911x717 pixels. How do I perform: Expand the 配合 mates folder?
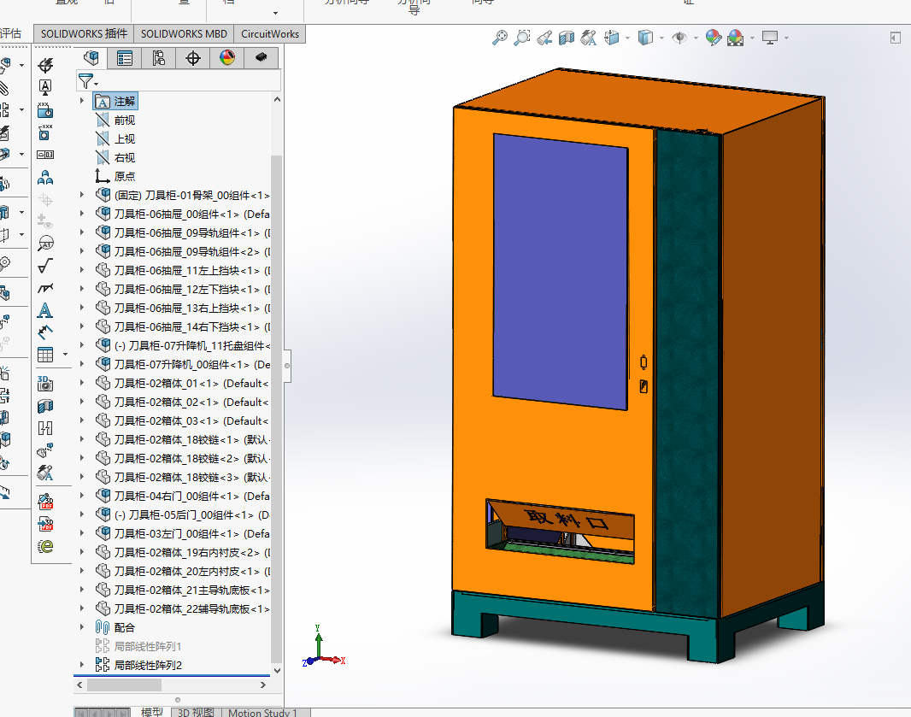82,627
